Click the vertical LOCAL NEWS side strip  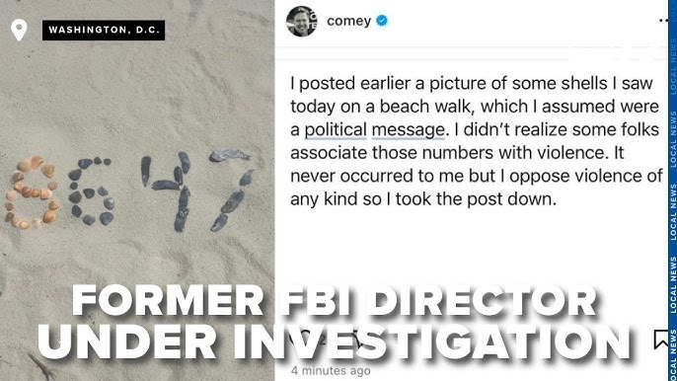(672, 190)
